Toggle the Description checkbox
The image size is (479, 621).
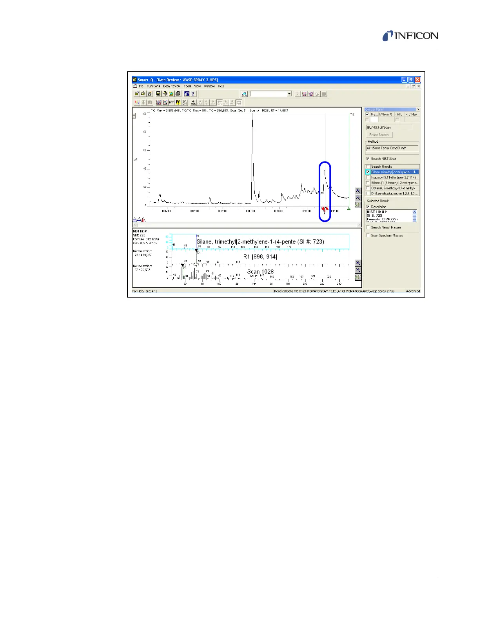pos(368,207)
